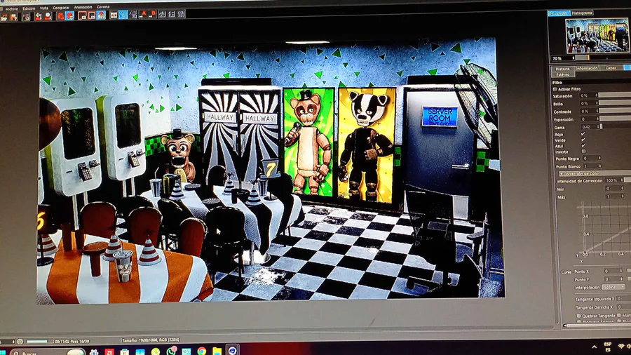The image size is (631, 355).
Task: Click the red stamp toolbar icon
Action: tap(48, 16)
